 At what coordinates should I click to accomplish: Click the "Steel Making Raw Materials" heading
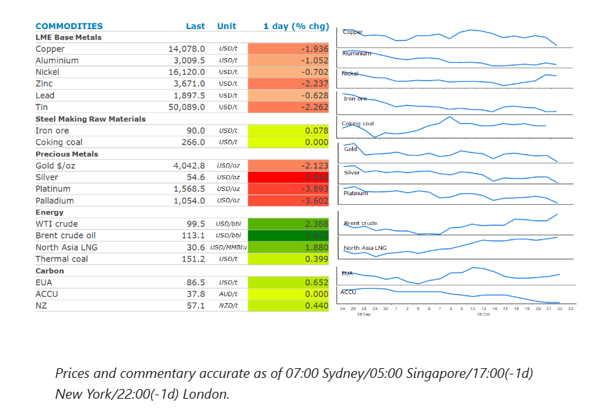click(x=91, y=119)
